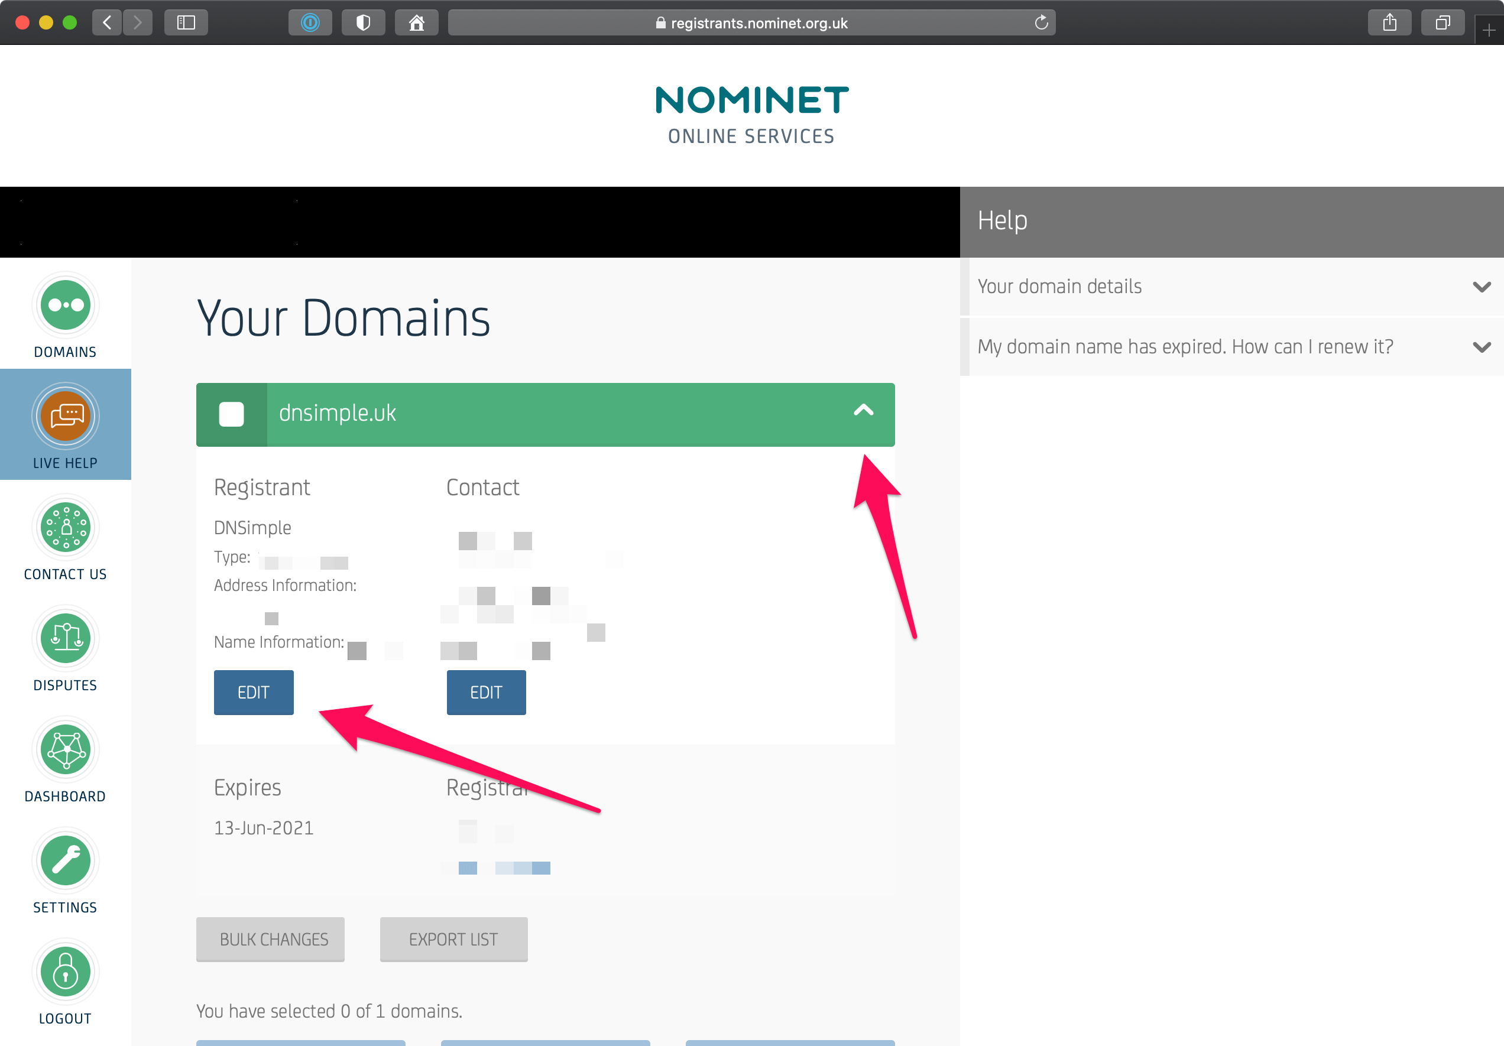Click the browser share icon

(x=1389, y=22)
